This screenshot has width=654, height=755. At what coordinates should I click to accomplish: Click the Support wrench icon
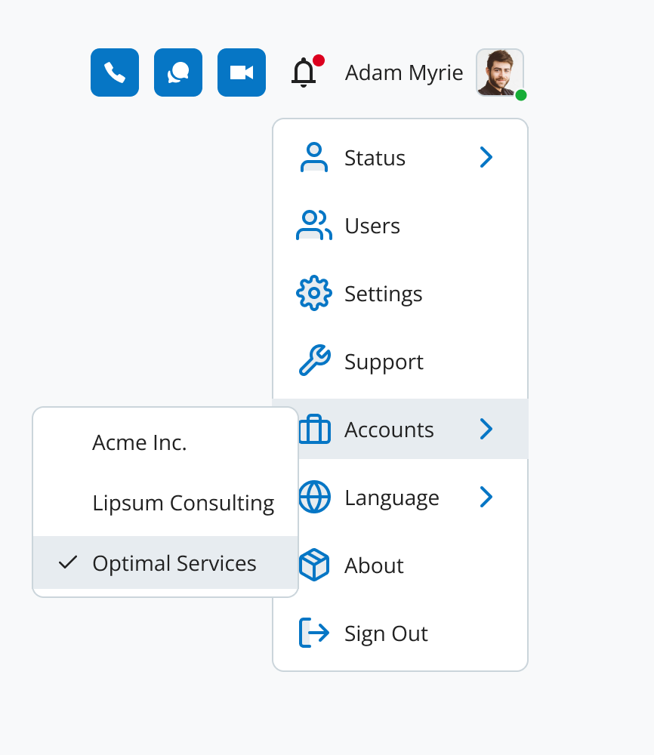coord(313,362)
